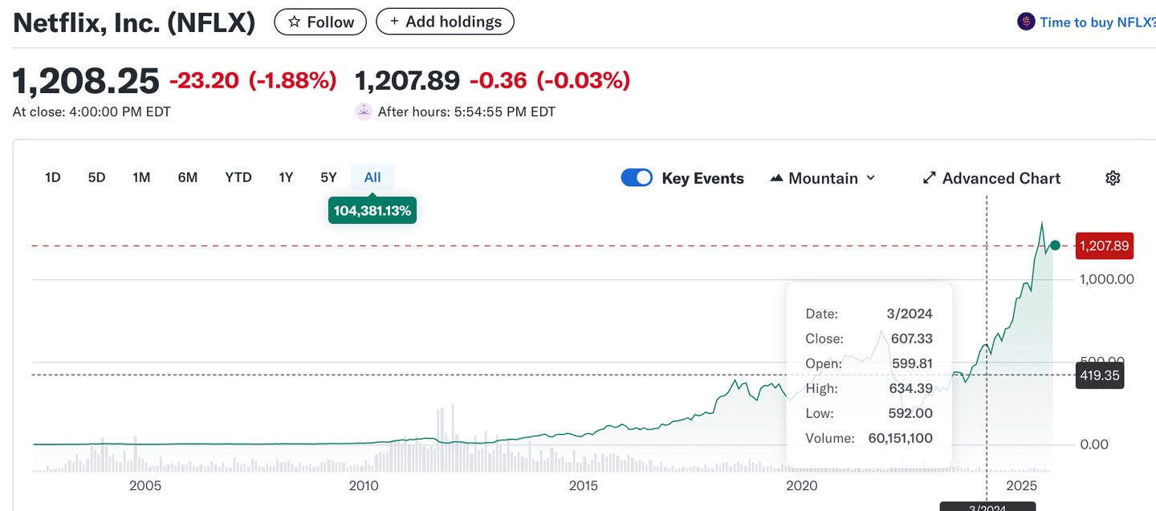Click the red 1,207.89 price label

coord(1103,246)
